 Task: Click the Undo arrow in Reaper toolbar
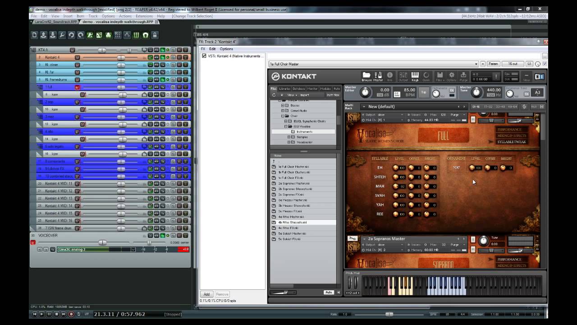71,35
